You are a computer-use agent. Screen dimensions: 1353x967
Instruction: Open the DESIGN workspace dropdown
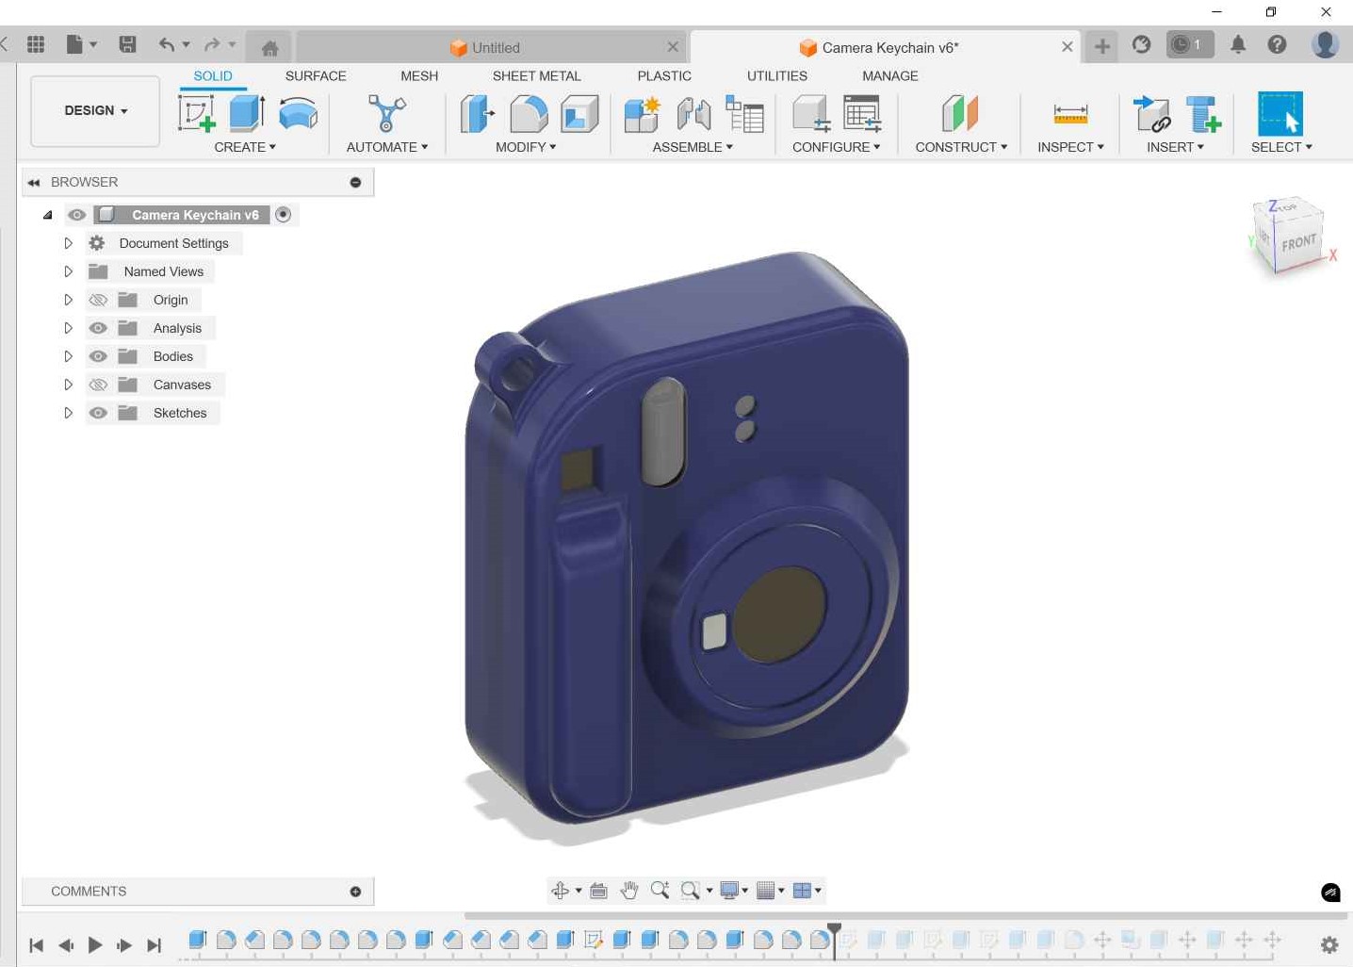(x=95, y=111)
